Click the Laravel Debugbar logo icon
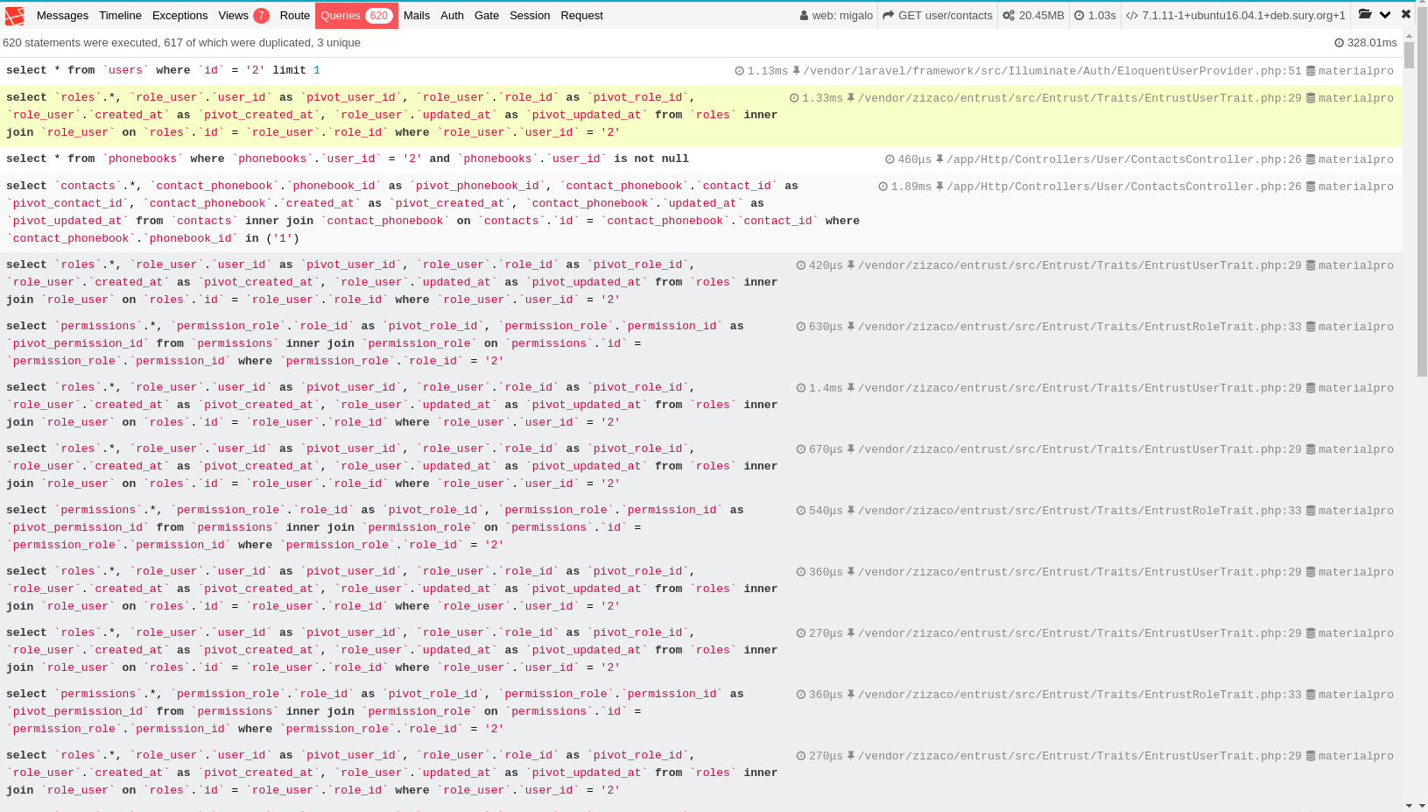Viewport: 1428px width, 812px height. tap(15, 15)
